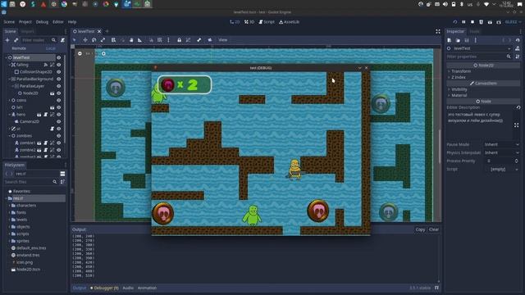
Task: Zoom out the editor viewport
Action: pos(80,53)
